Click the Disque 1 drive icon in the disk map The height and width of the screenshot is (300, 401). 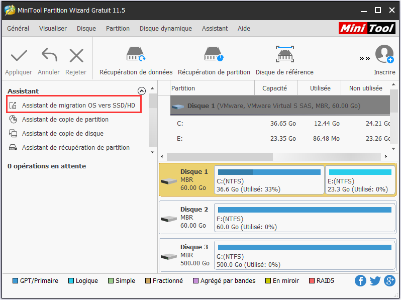point(169,181)
